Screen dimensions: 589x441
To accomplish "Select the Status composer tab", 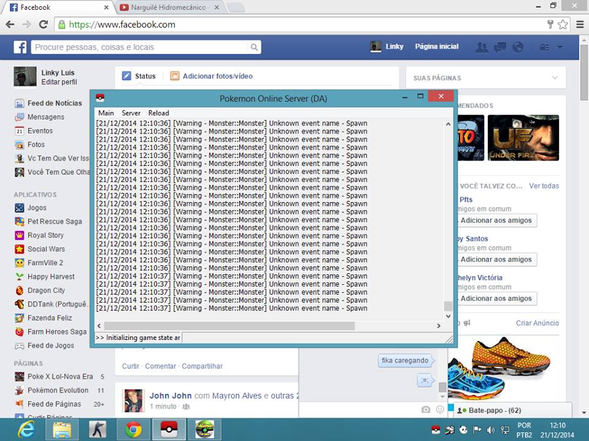I will click(x=139, y=76).
